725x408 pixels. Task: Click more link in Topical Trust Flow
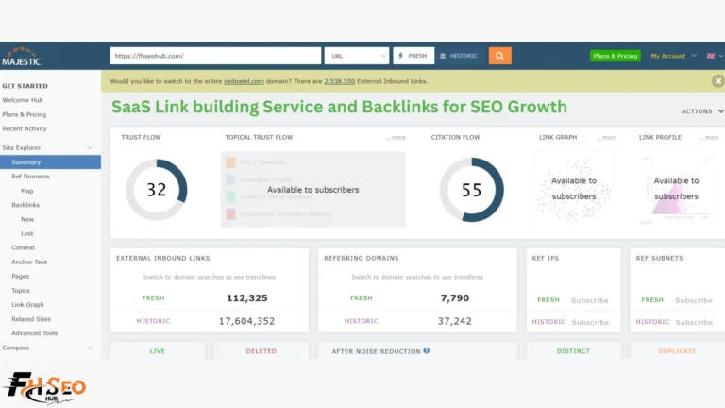click(396, 137)
